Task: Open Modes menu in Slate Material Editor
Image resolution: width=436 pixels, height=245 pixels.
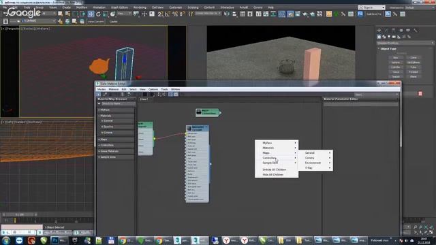Action: [x=102, y=89]
